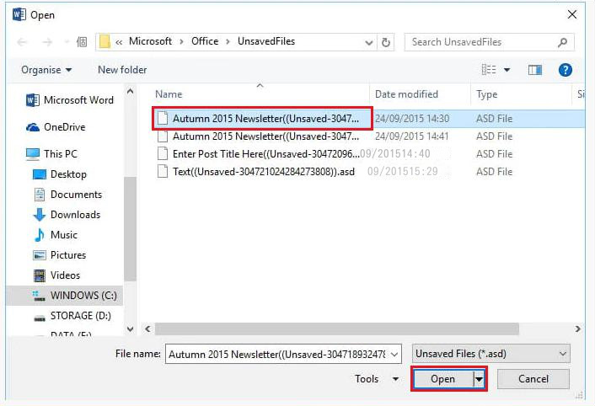Open the Documents folder
This screenshot has width=595, height=406.
[x=68, y=195]
